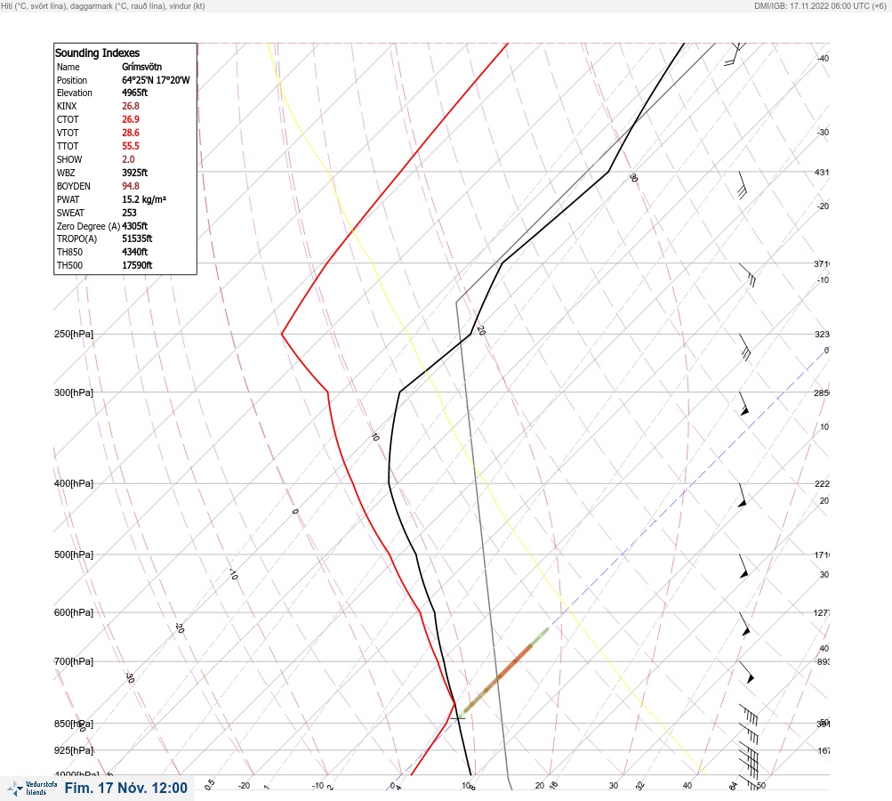The width and height of the screenshot is (892, 801).
Task: Click the black temperature line at 300 hPa
Action: click(x=400, y=392)
